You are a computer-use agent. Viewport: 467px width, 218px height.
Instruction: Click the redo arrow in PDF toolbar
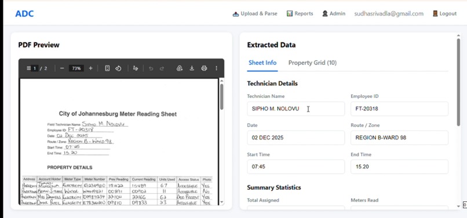pyautogui.click(x=162, y=68)
